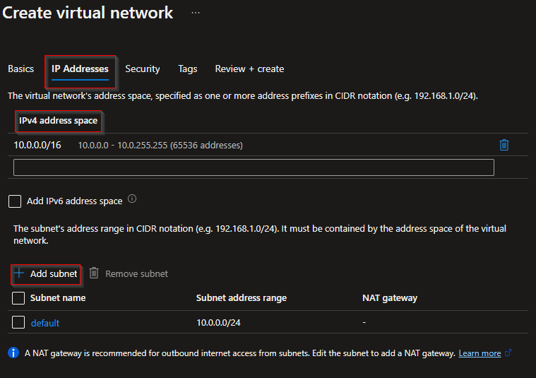The image size is (536, 378).
Task: Open the Security tab
Action: click(143, 69)
